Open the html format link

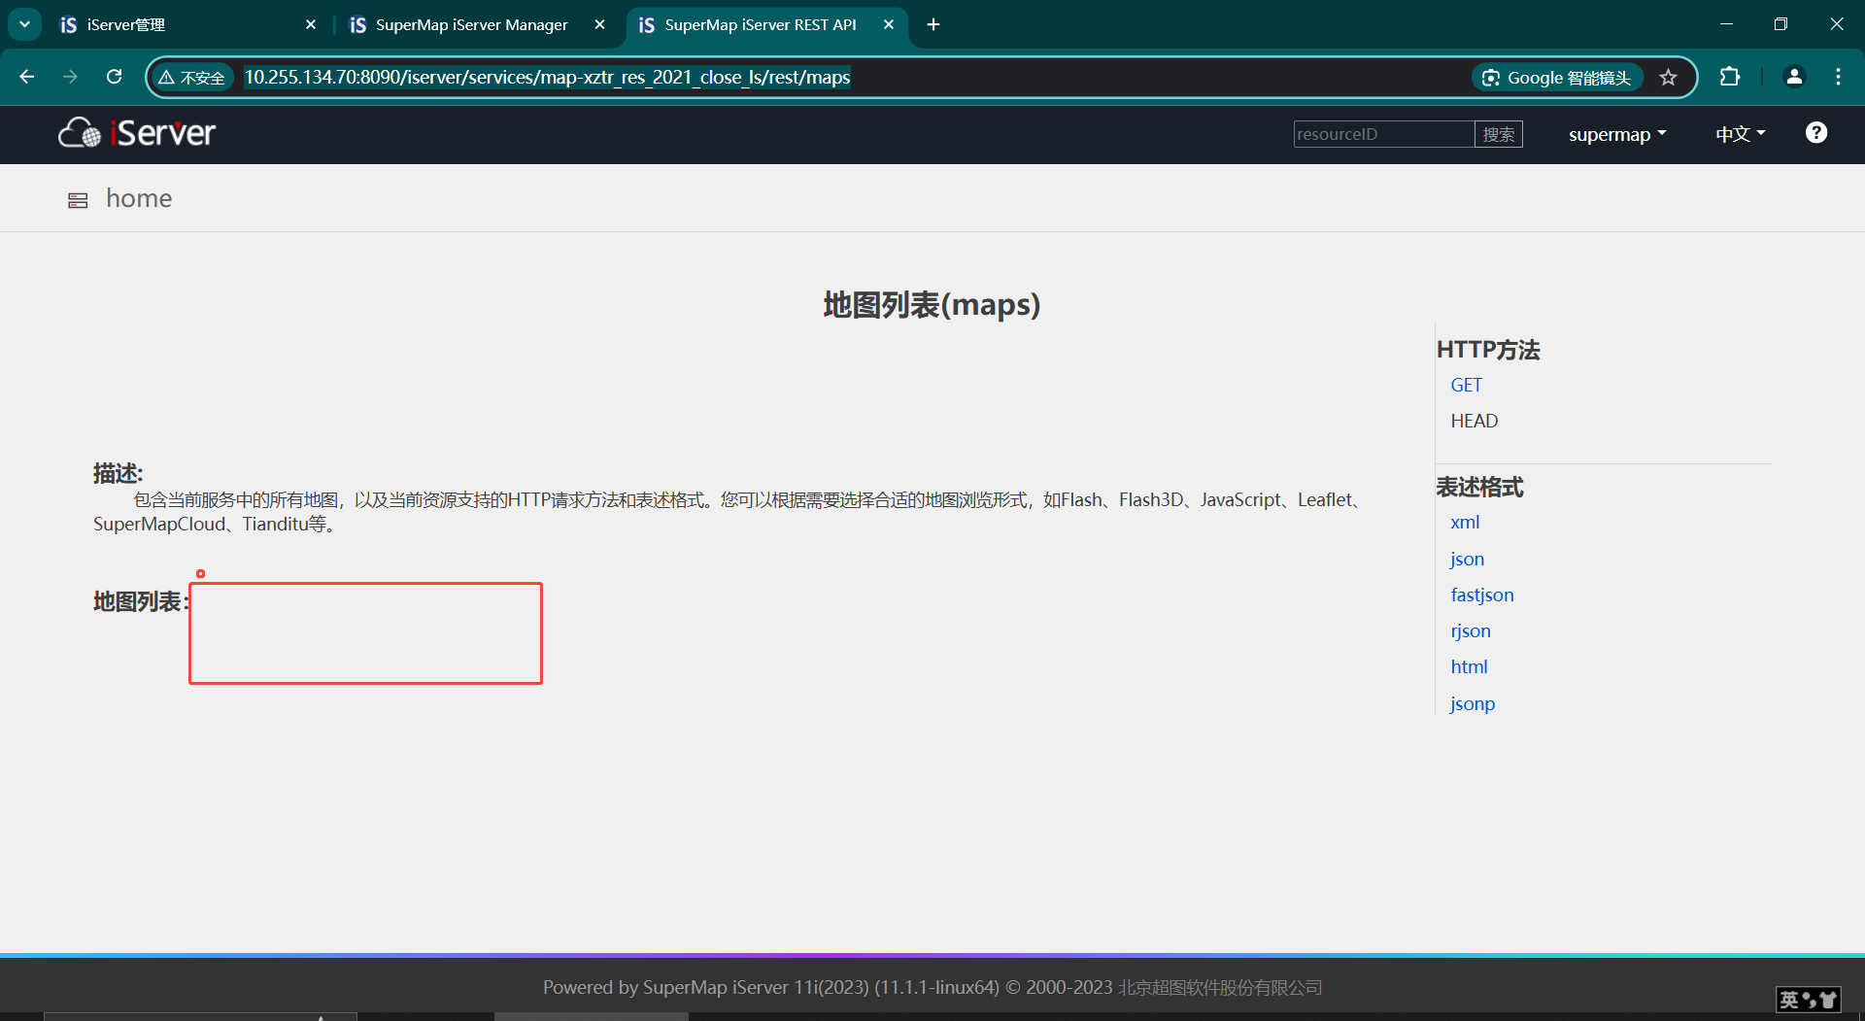(1469, 666)
